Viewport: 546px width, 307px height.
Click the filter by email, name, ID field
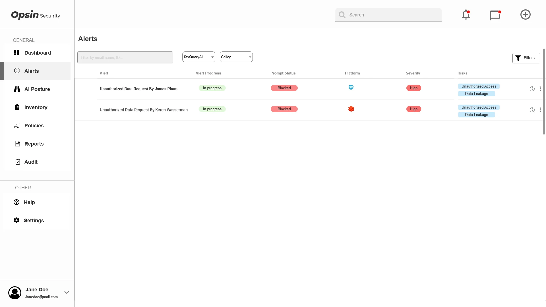point(125,57)
